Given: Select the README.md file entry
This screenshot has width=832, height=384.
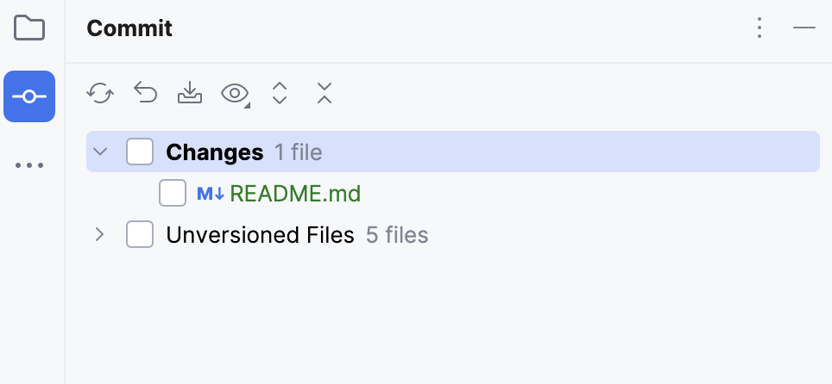Looking at the screenshot, I should [295, 194].
